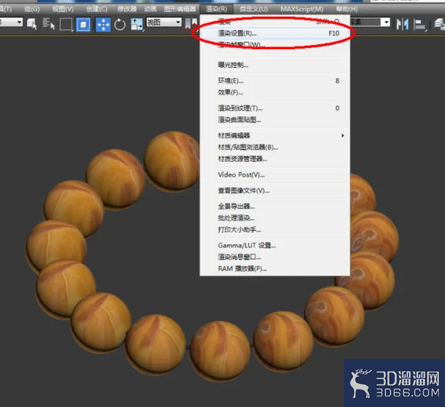Open the 视图 reference coordinate dropdown

[x=164, y=22]
